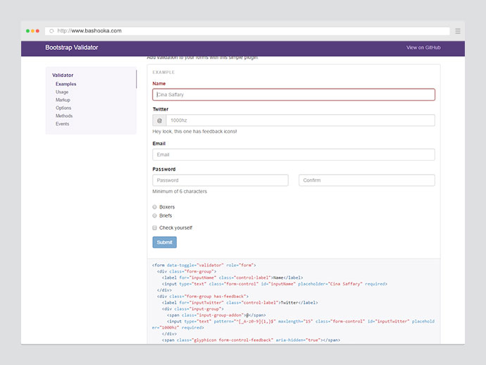Click the 'Hey look' feedback icons hint
The height and width of the screenshot is (365, 486).
click(194, 132)
